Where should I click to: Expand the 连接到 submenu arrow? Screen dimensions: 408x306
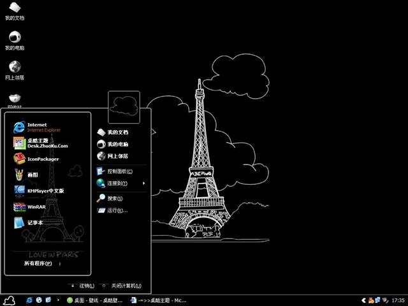(x=143, y=183)
